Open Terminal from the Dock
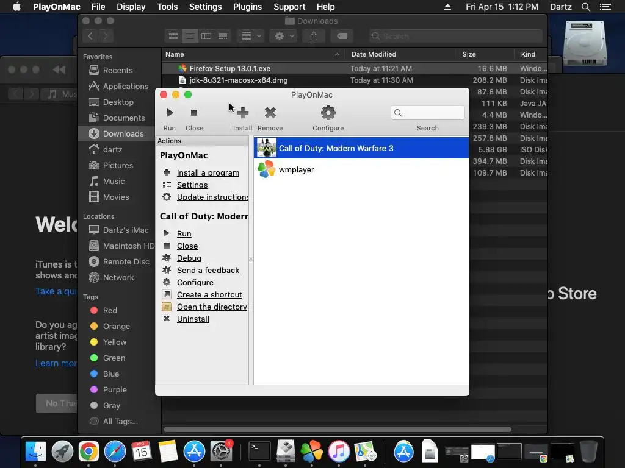The height and width of the screenshot is (468, 625). (259, 452)
